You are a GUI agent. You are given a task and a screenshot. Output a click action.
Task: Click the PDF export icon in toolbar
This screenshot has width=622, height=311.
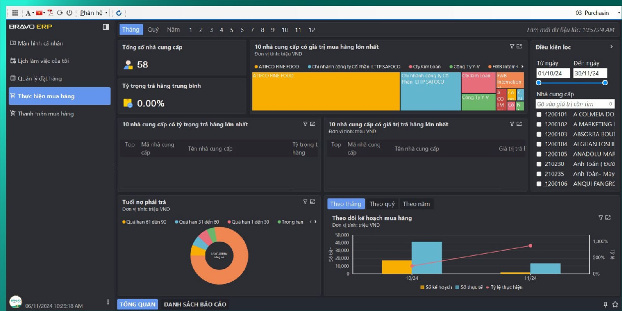50,13
